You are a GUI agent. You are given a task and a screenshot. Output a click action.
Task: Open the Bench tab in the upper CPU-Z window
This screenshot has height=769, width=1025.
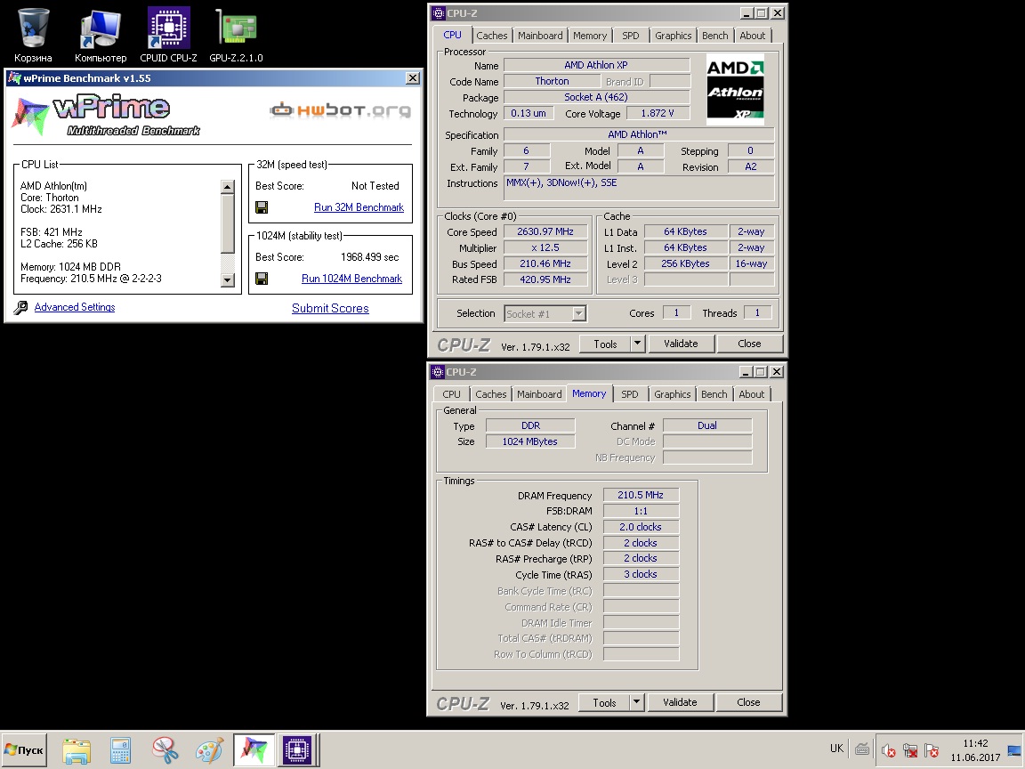(715, 36)
